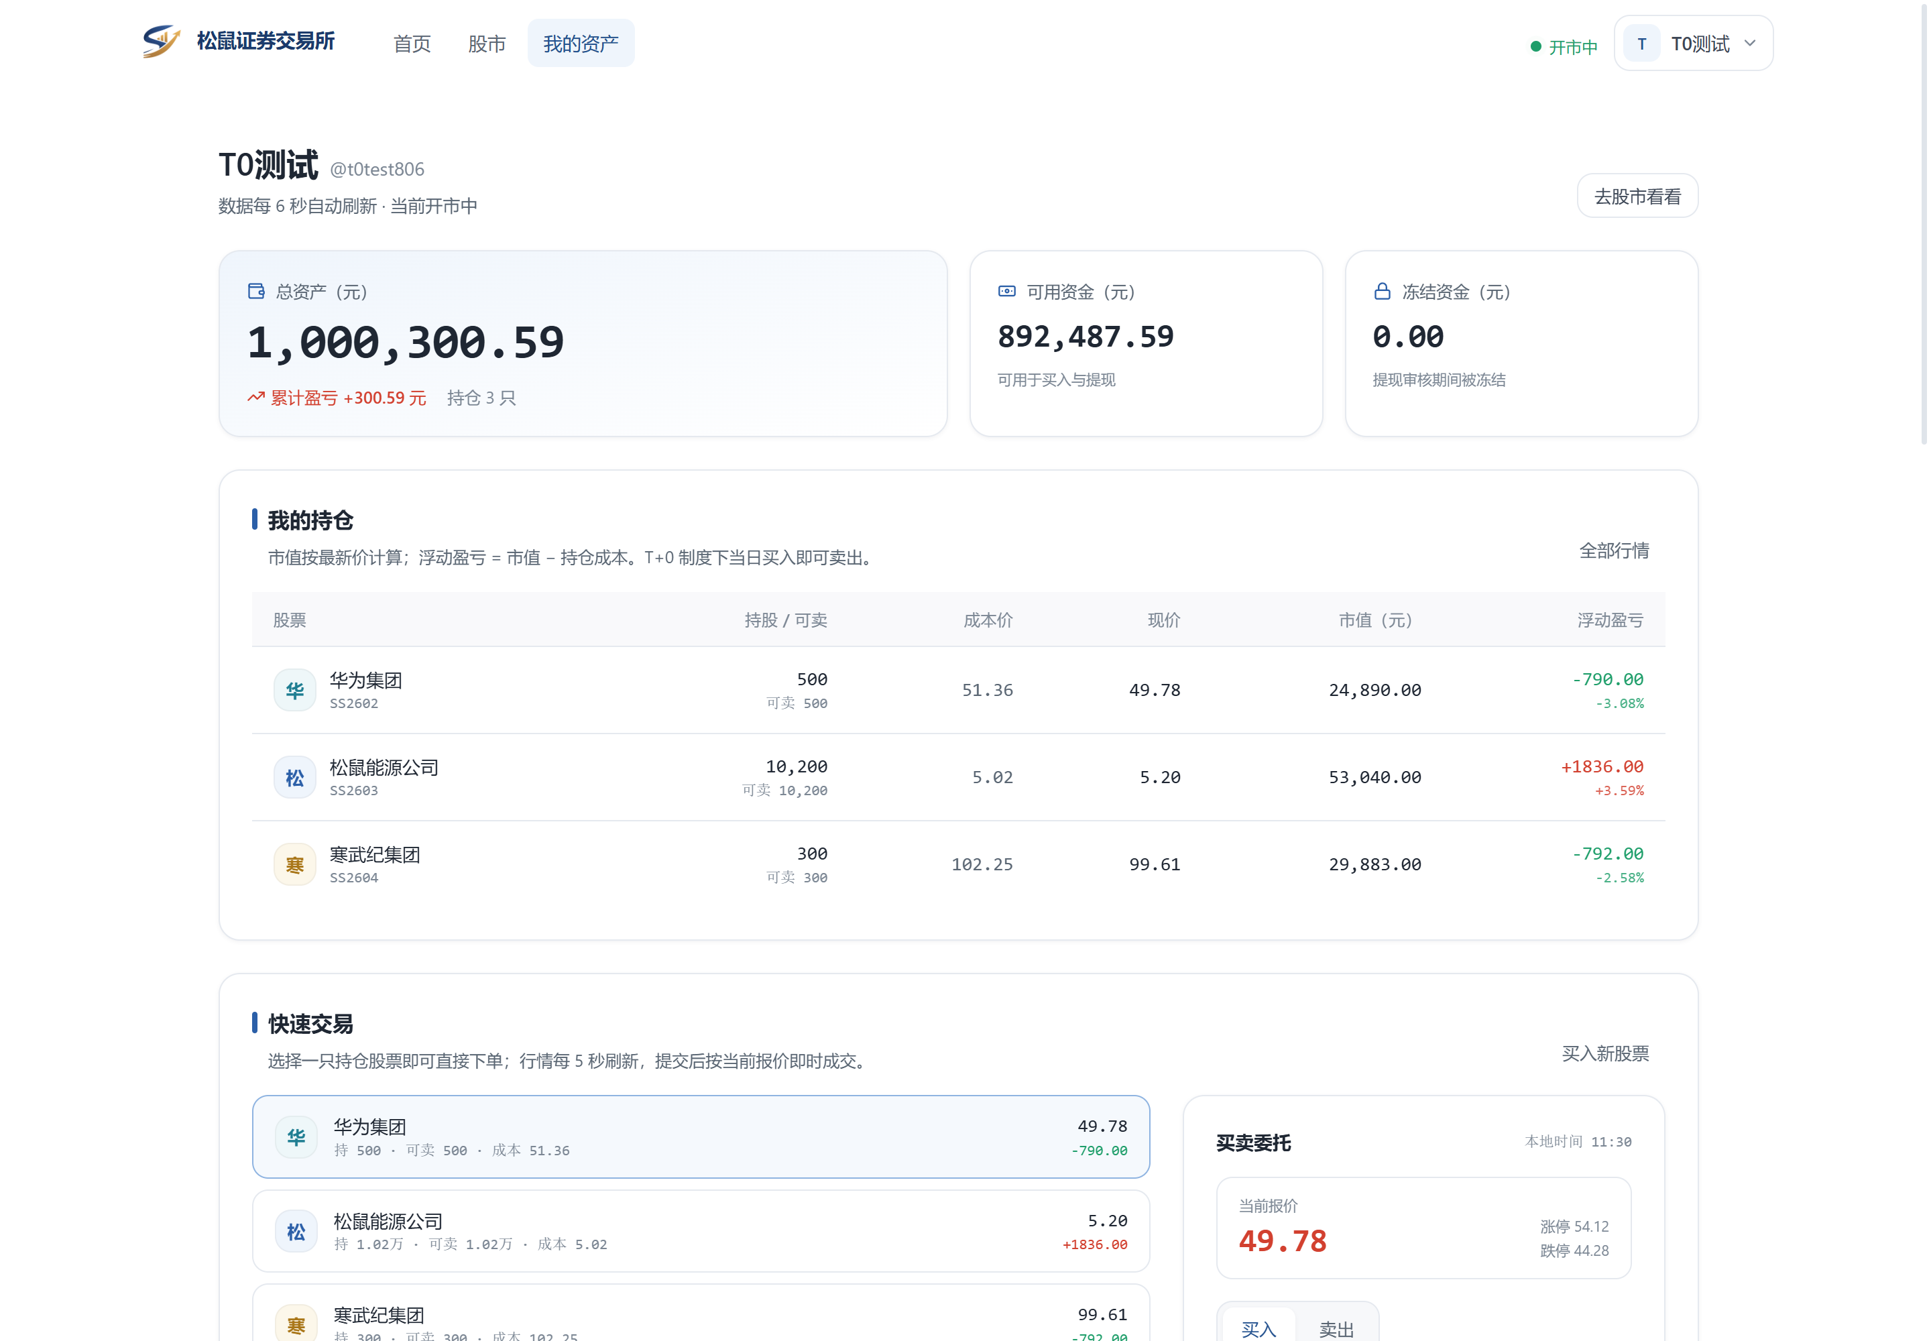Click the page vertical scrollbar
This screenshot has height=1341, width=1931.
pos(1924,223)
